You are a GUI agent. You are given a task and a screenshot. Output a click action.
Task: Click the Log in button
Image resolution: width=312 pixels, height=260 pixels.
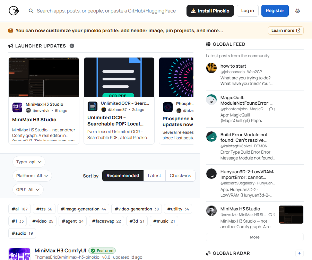click(248, 11)
